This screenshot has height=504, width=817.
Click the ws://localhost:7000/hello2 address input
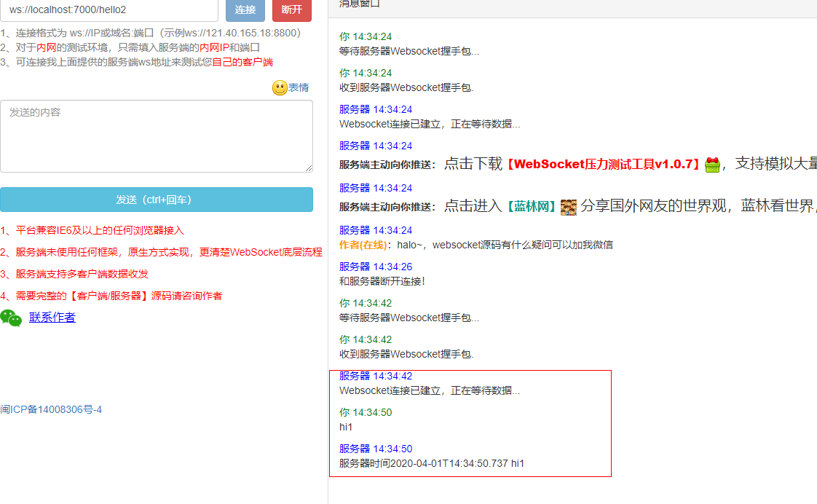click(x=109, y=10)
